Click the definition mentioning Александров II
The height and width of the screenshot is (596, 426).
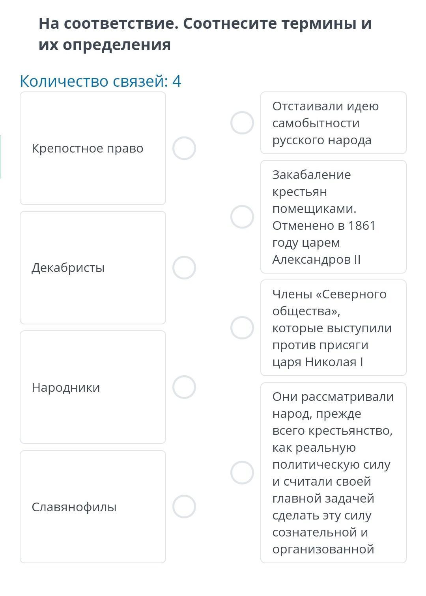[x=333, y=217]
